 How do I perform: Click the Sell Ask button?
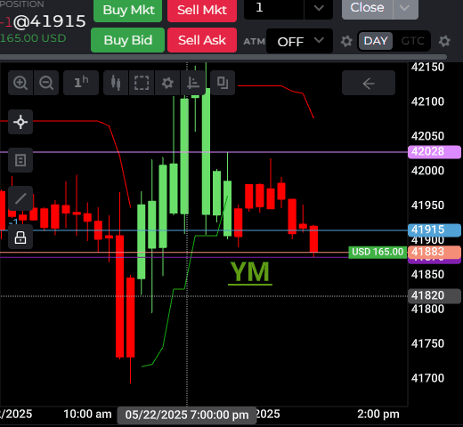[x=202, y=40]
